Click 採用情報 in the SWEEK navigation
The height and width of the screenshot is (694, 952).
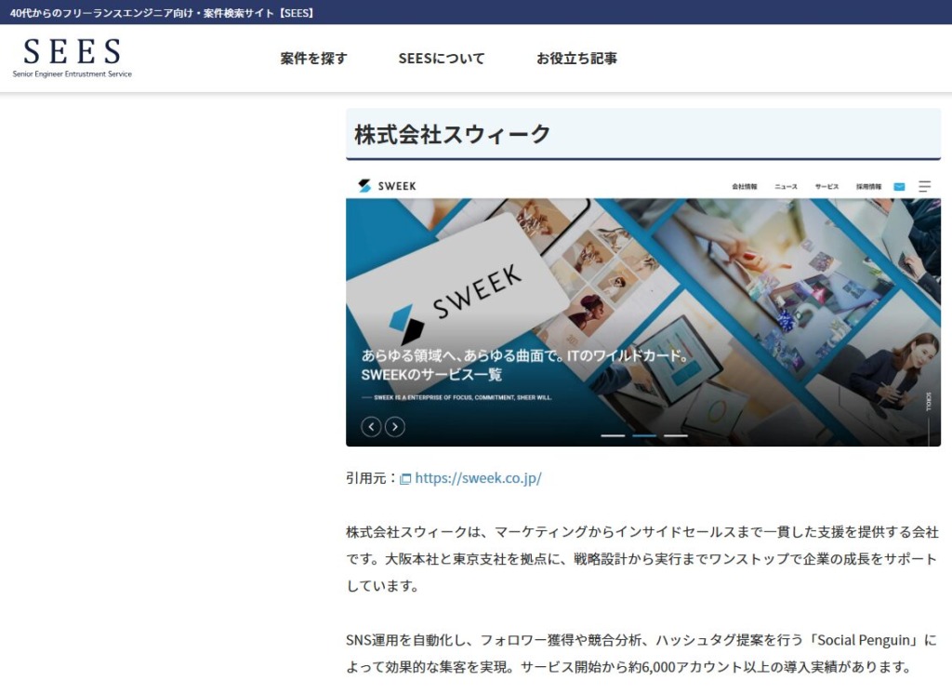(x=868, y=187)
